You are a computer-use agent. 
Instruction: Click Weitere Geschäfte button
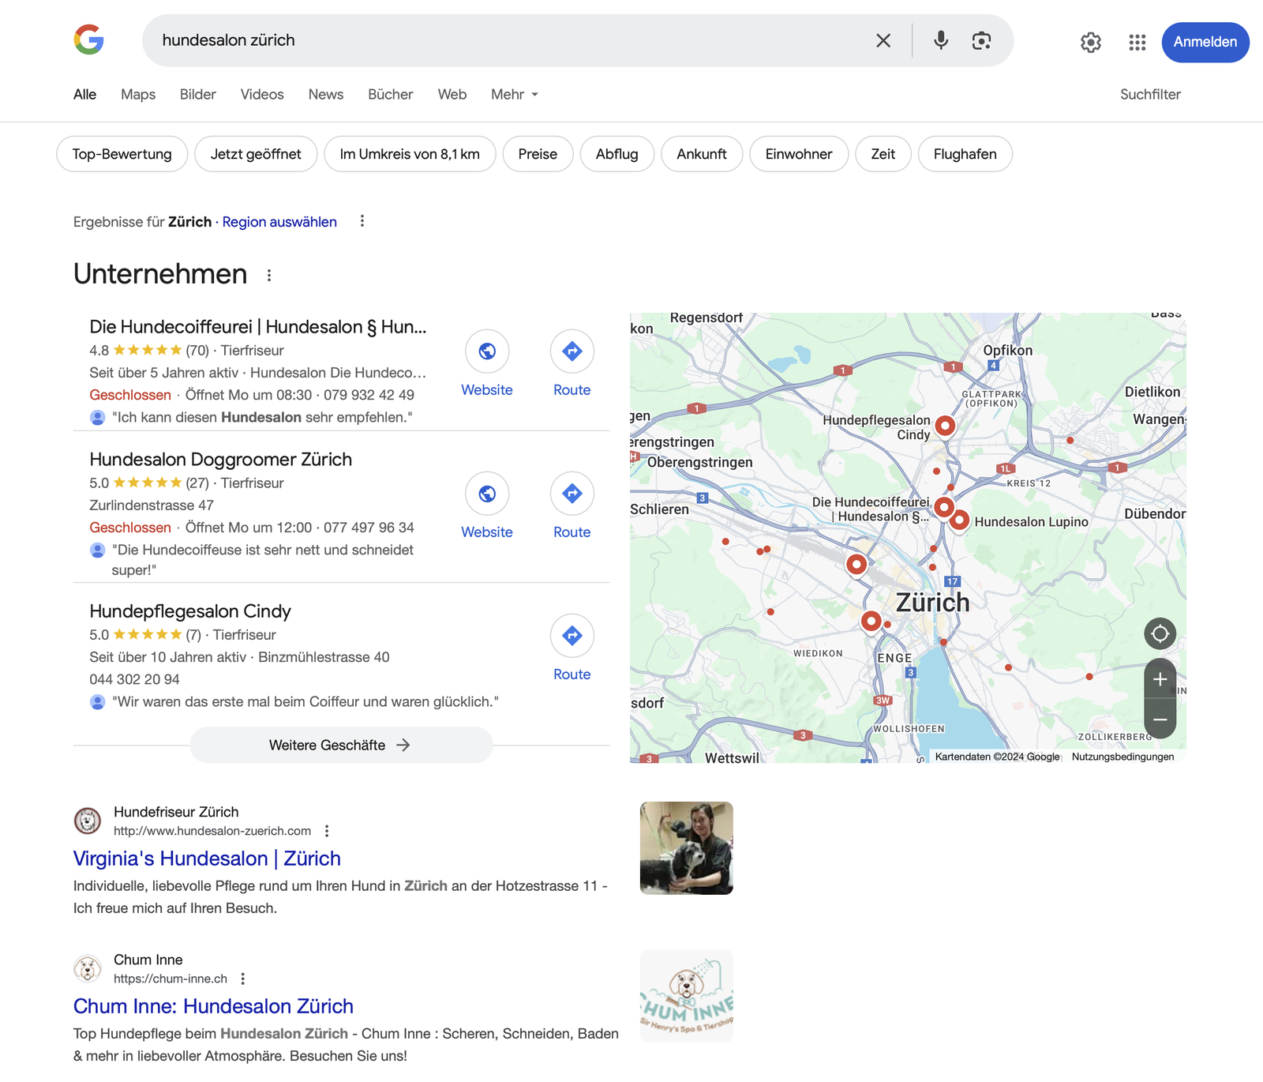tap(341, 745)
